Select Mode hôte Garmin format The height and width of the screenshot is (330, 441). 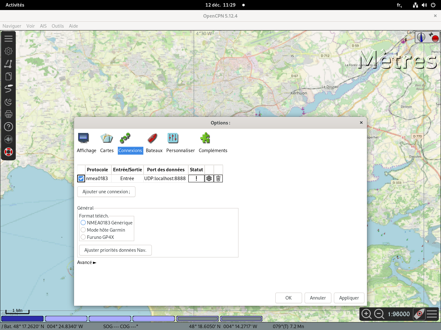(x=103, y=230)
